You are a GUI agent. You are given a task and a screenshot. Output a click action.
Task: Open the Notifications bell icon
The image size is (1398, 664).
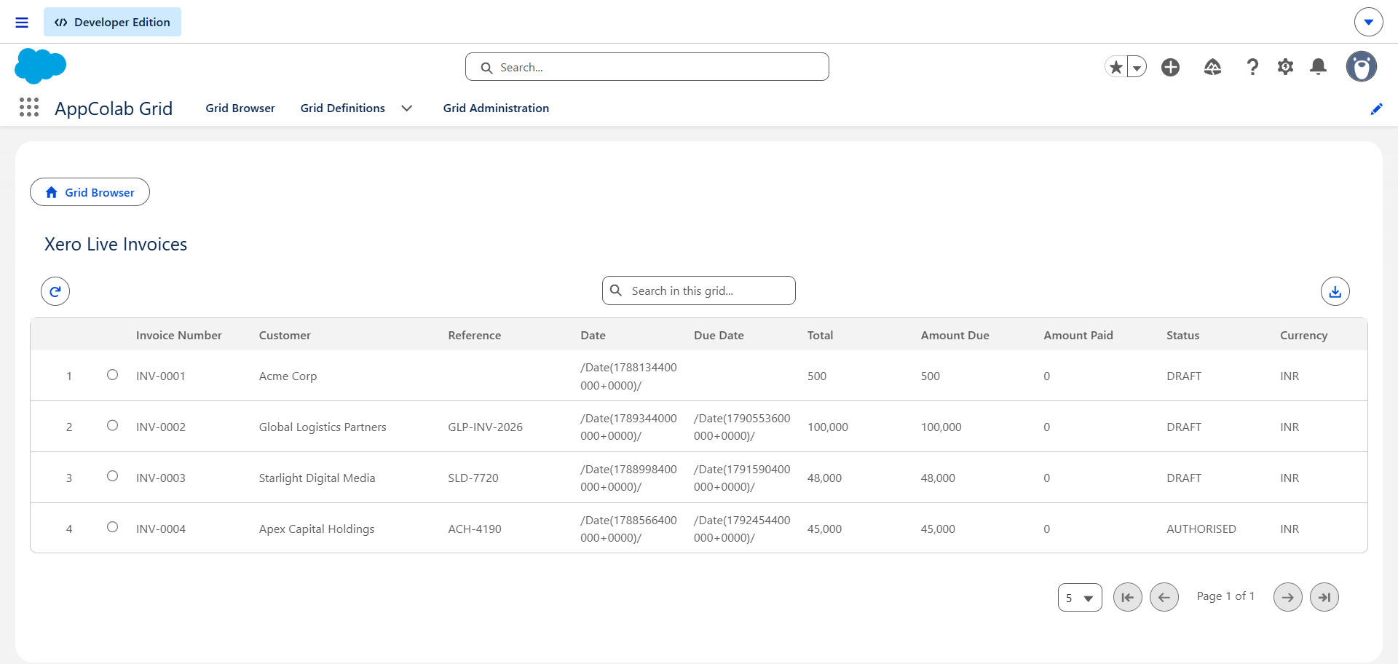coord(1318,67)
